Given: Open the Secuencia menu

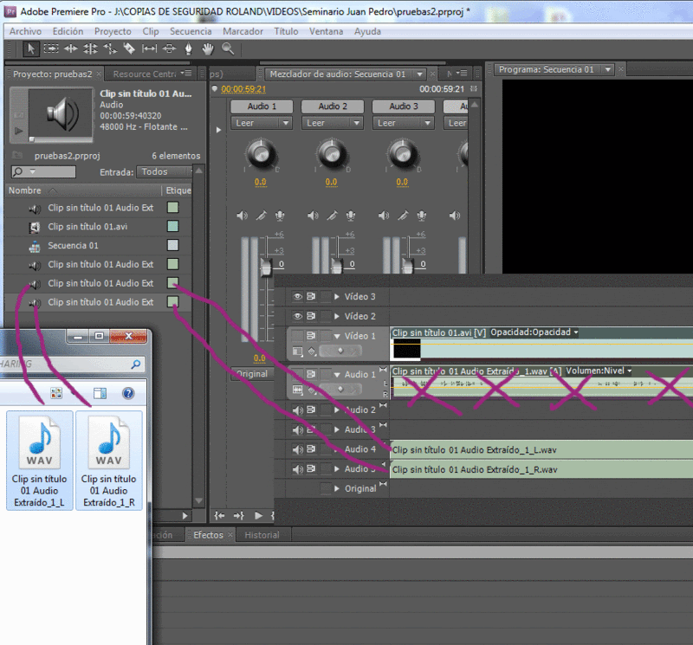Looking at the screenshot, I should click(191, 31).
